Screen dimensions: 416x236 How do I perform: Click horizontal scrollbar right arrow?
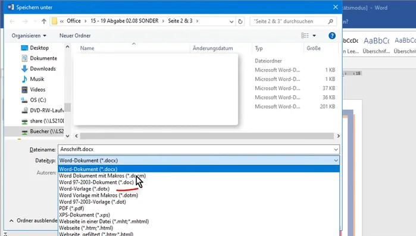pyautogui.click(x=338, y=136)
